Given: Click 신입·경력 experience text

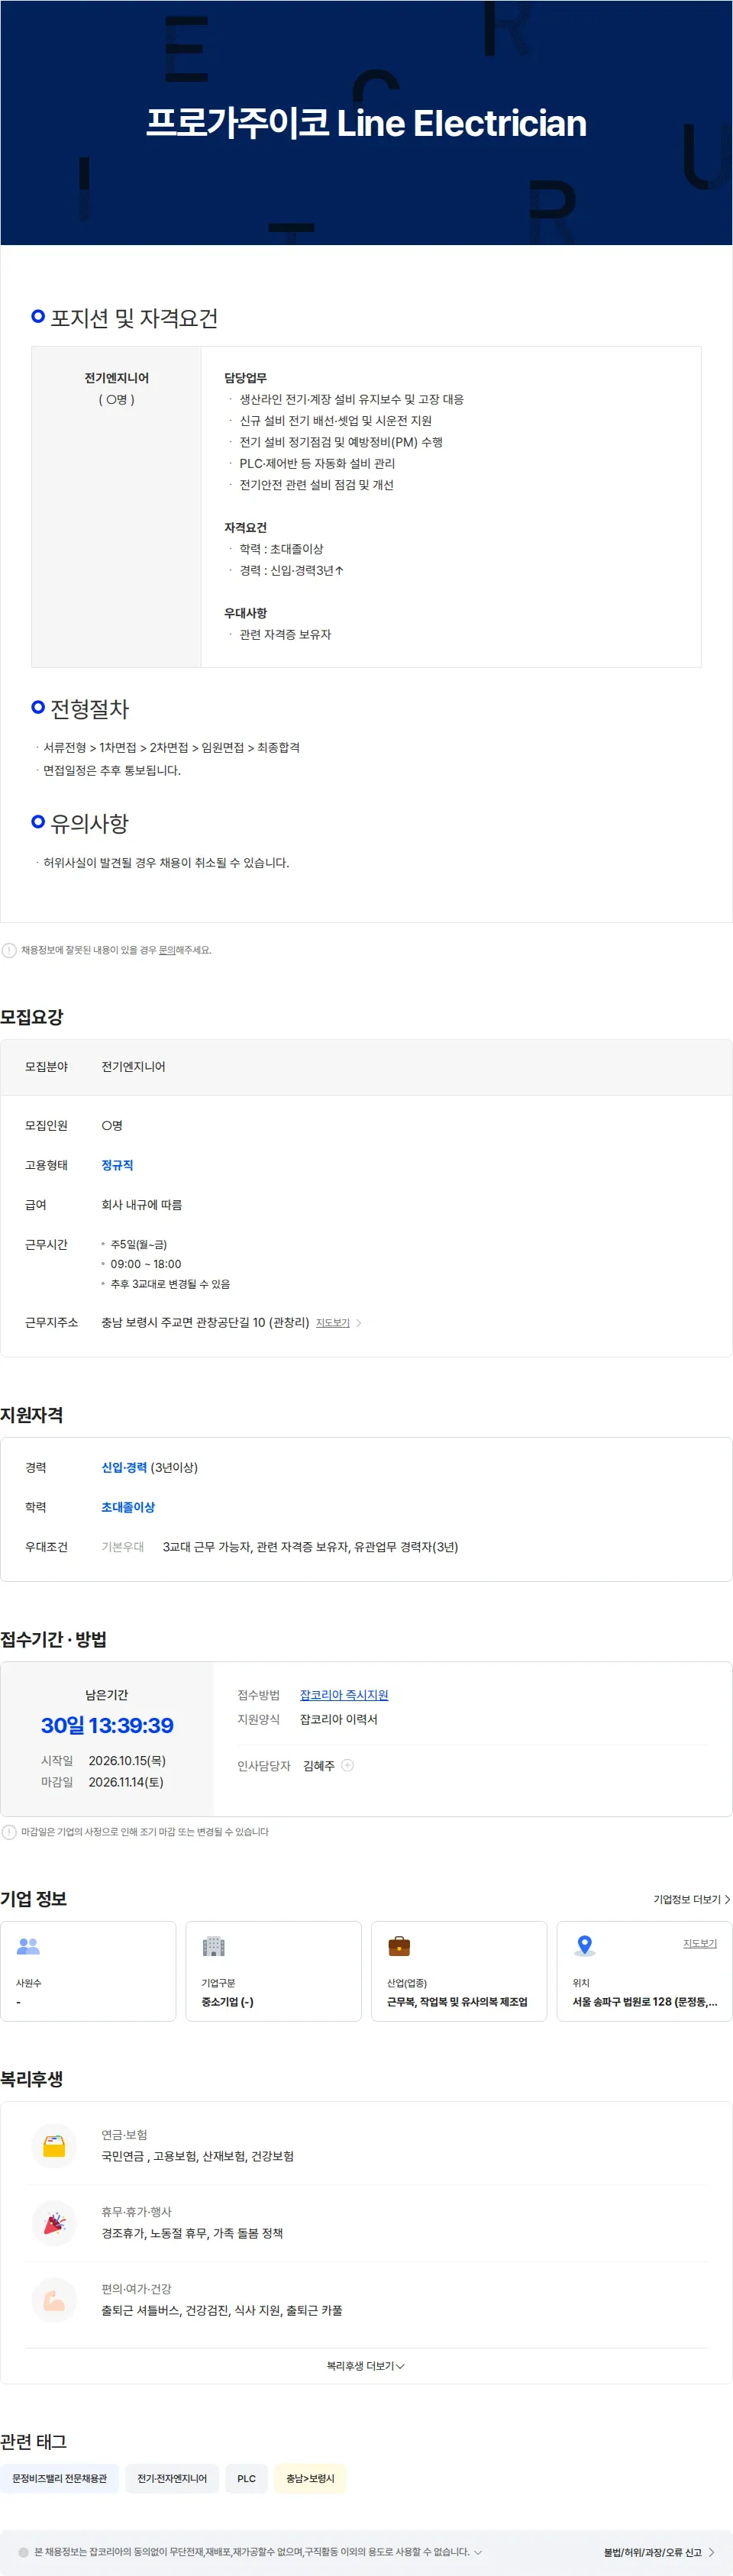Looking at the screenshot, I should (x=124, y=1467).
